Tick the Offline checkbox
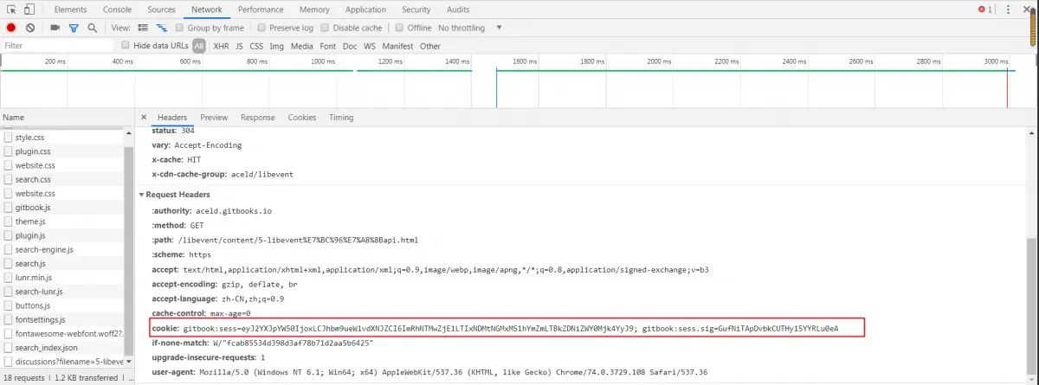Screen dimensions: 1039x385 pyautogui.click(x=400, y=28)
